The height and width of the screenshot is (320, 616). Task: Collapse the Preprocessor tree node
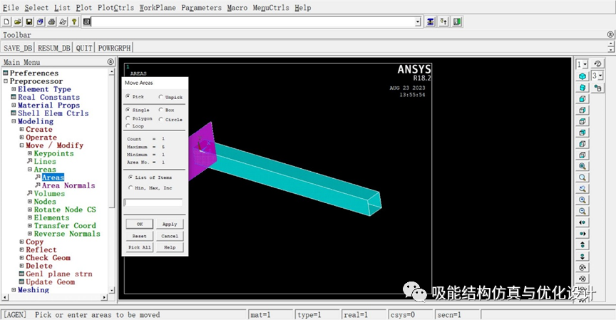6,81
